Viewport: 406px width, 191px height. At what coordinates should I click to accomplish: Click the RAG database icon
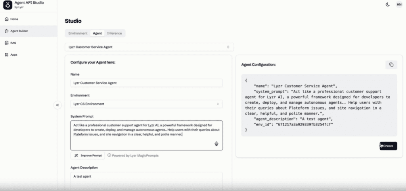tap(7, 43)
